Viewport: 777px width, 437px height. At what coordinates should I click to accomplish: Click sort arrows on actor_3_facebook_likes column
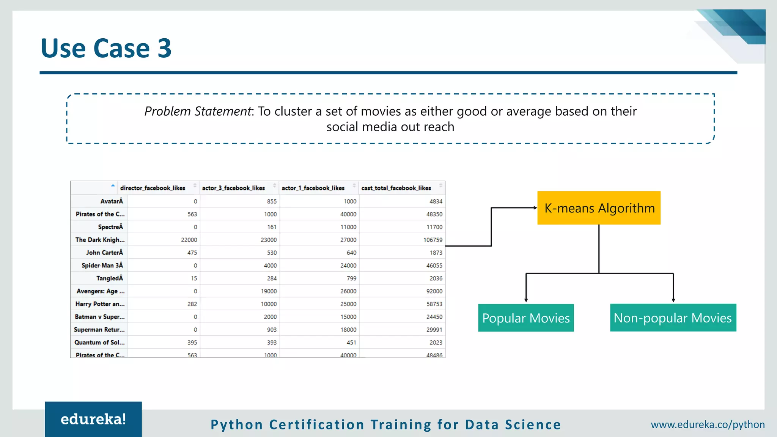pyautogui.click(x=275, y=186)
